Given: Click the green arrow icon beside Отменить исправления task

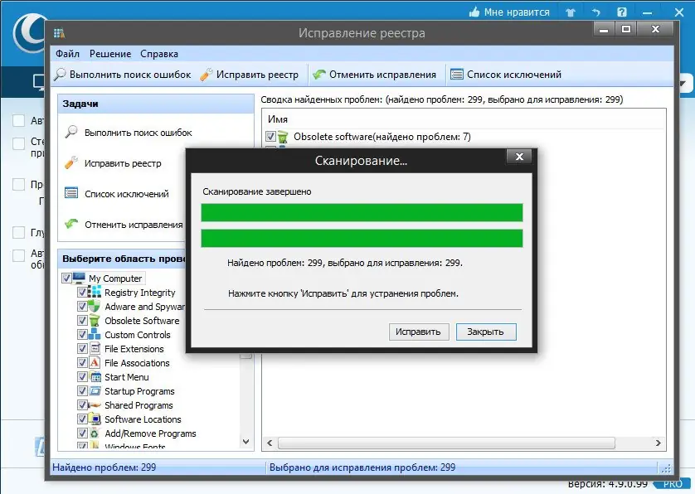Looking at the screenshot, I should pos(71,224).
